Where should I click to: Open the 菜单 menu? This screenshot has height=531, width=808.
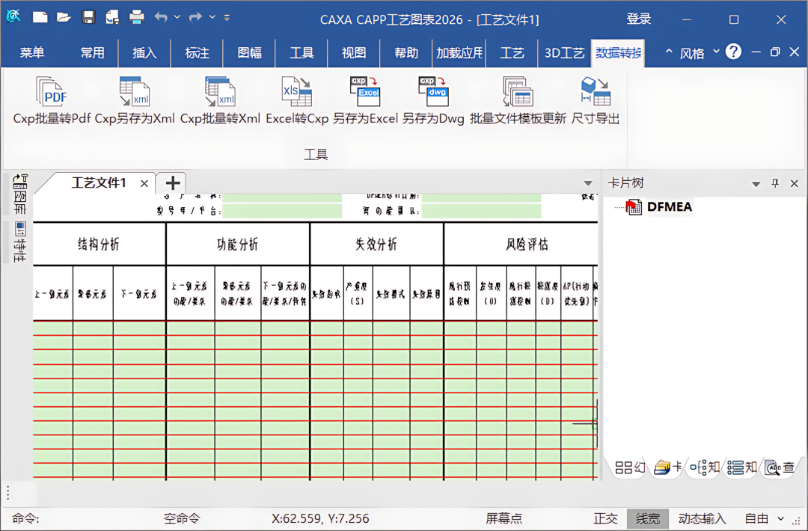click(32, 52)
